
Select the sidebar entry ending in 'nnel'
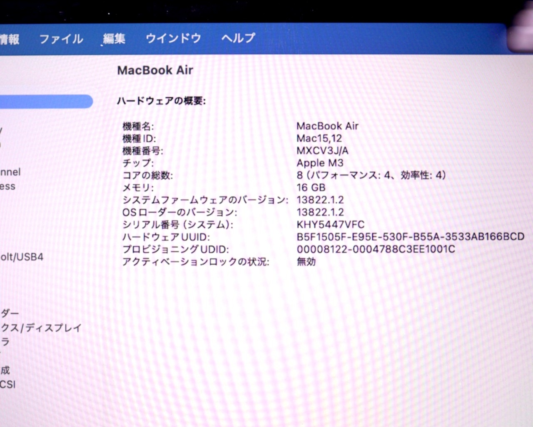point(10,172)
